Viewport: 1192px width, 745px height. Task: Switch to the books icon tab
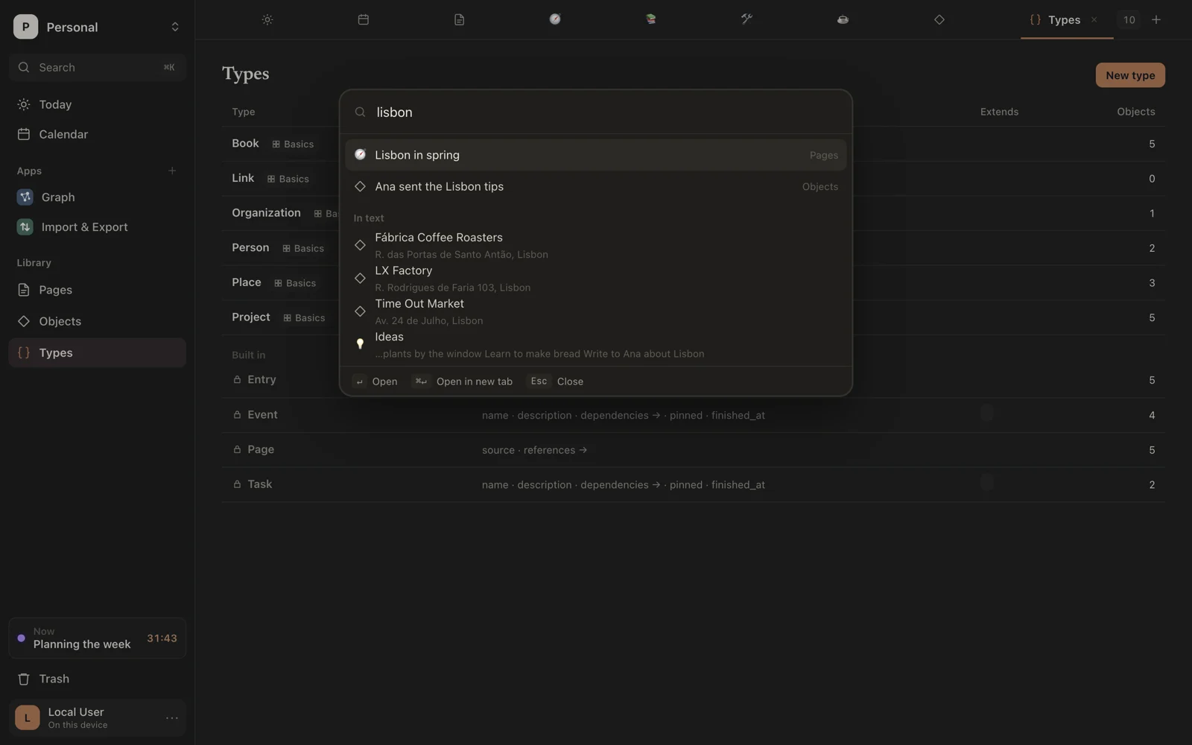(x=651, y=20)
